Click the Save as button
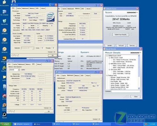 coord(132,46)
